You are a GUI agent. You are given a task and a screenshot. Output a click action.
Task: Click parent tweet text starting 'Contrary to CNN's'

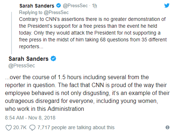(x=93, y=33)
